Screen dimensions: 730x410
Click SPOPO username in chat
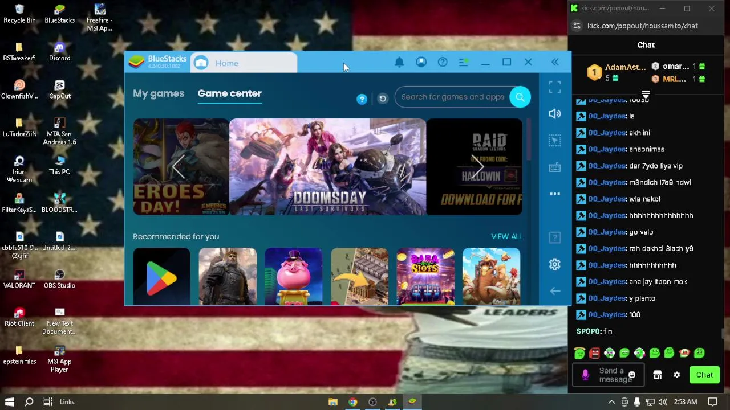[x=589, y=331]
